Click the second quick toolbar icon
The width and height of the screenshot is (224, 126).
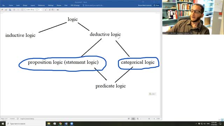tap(6, 10)
